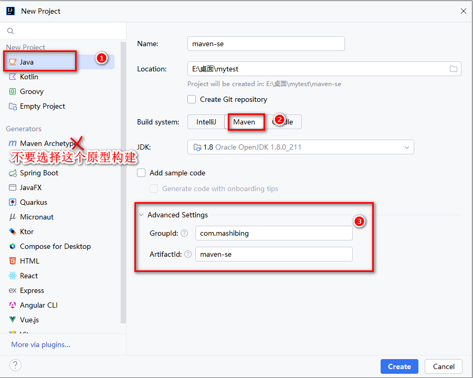Select Maven build system
This screenshot has height=378, width=473.
244,122
